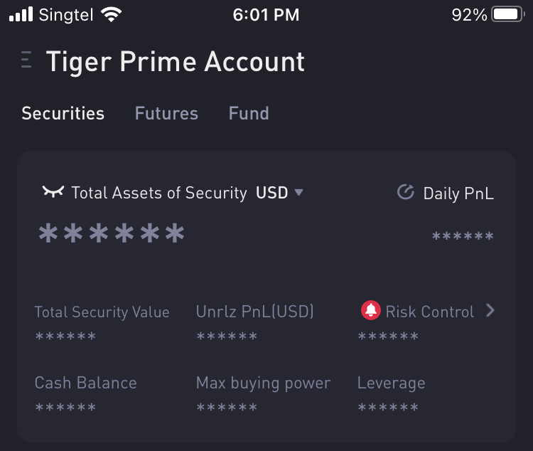The height and width of the screenshot is (451, 533).
Task: Select the Securities tab
Action: click(x=63, y=113)
